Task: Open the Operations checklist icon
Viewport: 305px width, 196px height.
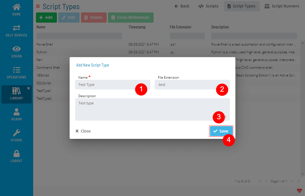Action: (x=16, y=70)
